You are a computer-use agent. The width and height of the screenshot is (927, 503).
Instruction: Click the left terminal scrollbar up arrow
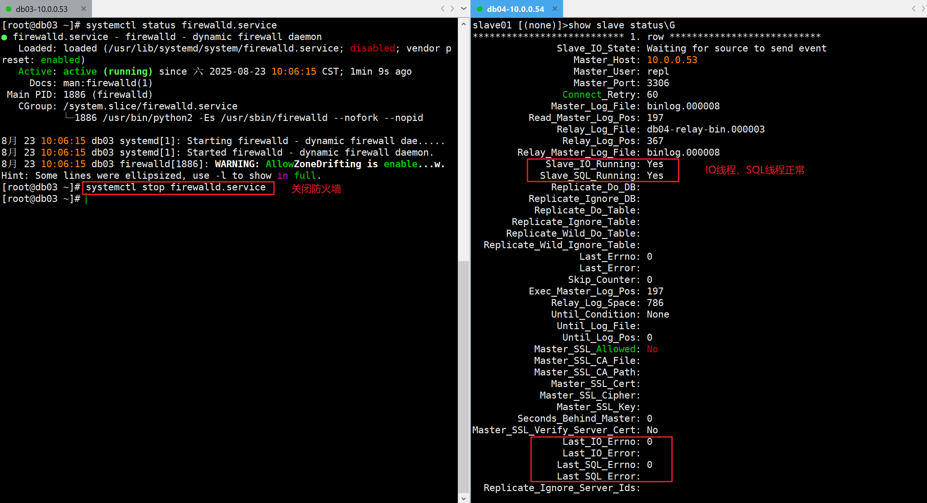(x=463, y=24)
